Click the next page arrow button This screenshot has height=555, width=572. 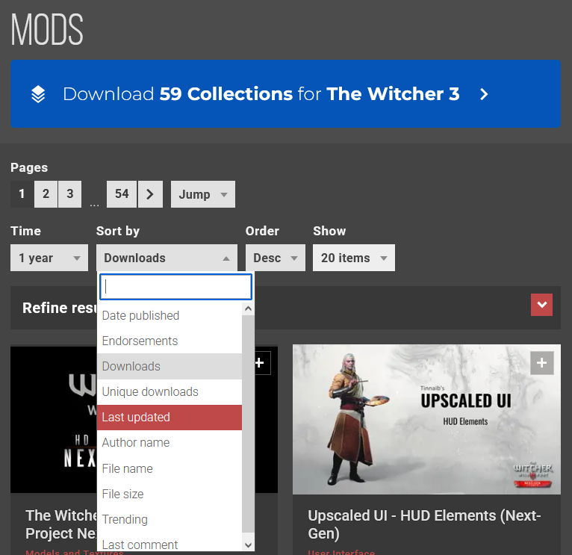[x=150, y=193]
